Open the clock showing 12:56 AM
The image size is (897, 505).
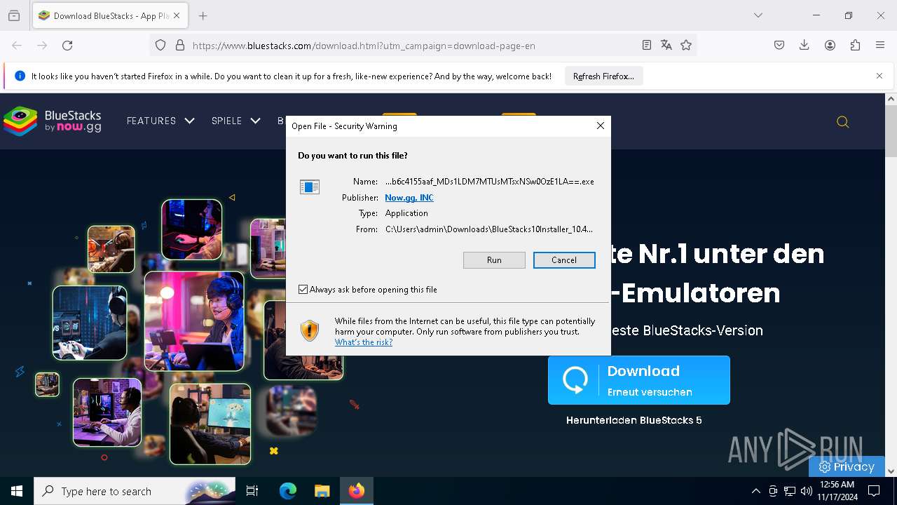coord(836,491)
